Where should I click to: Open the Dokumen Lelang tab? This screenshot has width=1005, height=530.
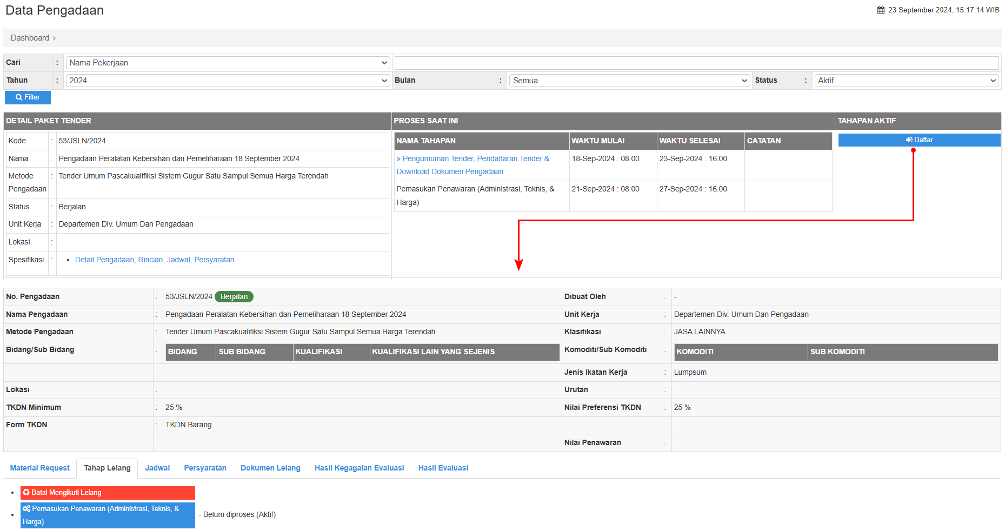(x=270, y=468)
